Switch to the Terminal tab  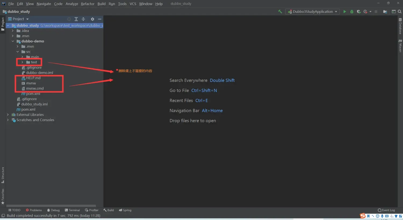[72, 210]
